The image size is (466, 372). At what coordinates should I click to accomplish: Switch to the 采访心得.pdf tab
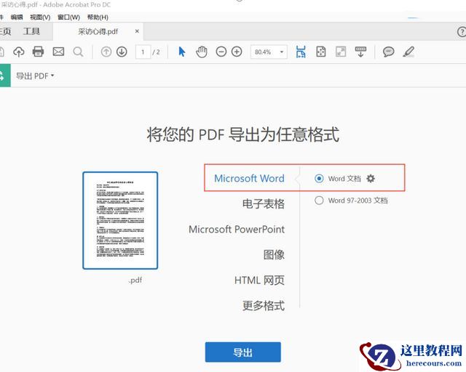[98, 31]
